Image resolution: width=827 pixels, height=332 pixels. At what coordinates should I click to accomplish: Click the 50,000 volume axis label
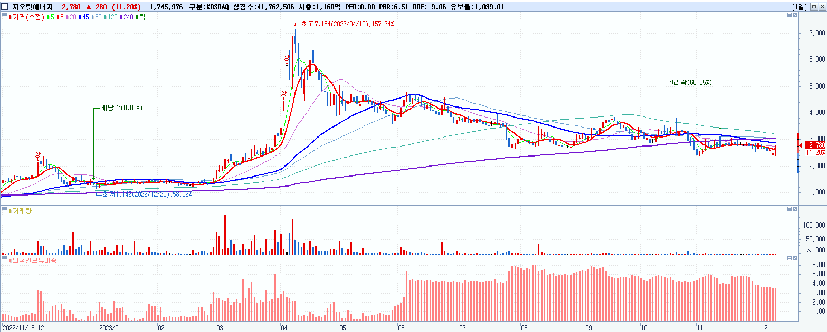click(x=815, y=239)
